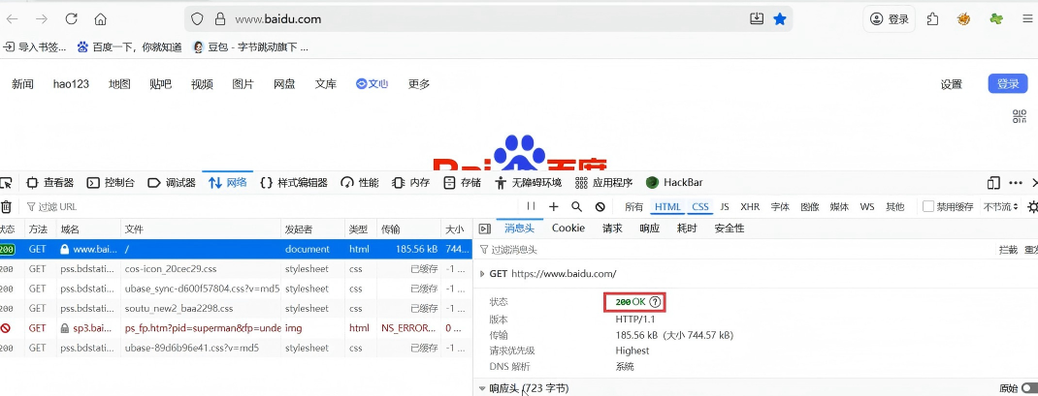Click the 设置 link on Baidu page
Screen dimensions: 1038x396
pos(952,84)
